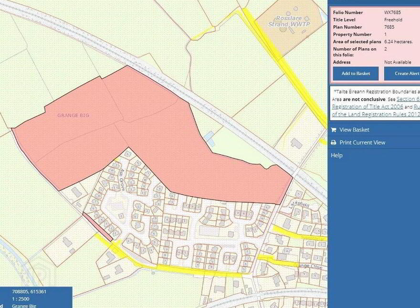This screenshot has width=420, height=308.
Task: Click the narrow pink strip parcel near Ash Grove
Action: point(97,227)
